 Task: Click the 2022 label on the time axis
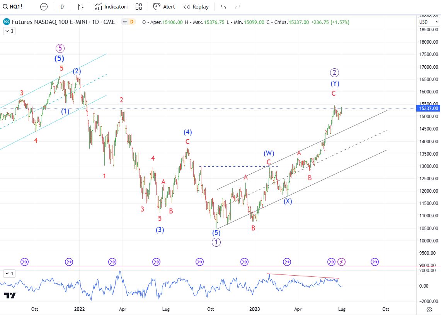point(79,309)
